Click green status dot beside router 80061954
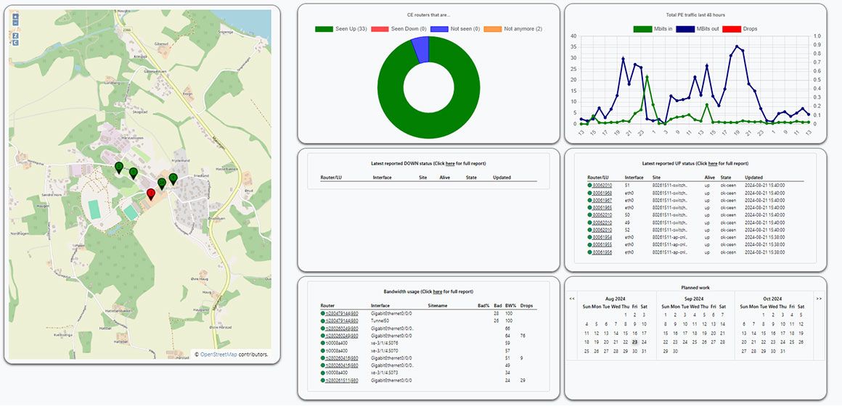 (x=589, y=237)
